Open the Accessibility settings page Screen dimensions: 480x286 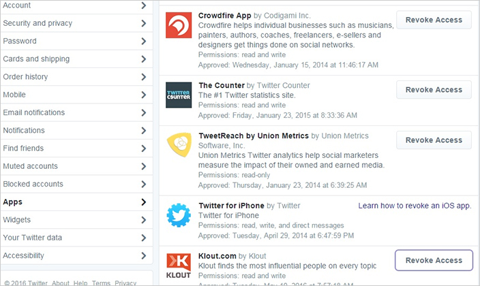(24, 255)
